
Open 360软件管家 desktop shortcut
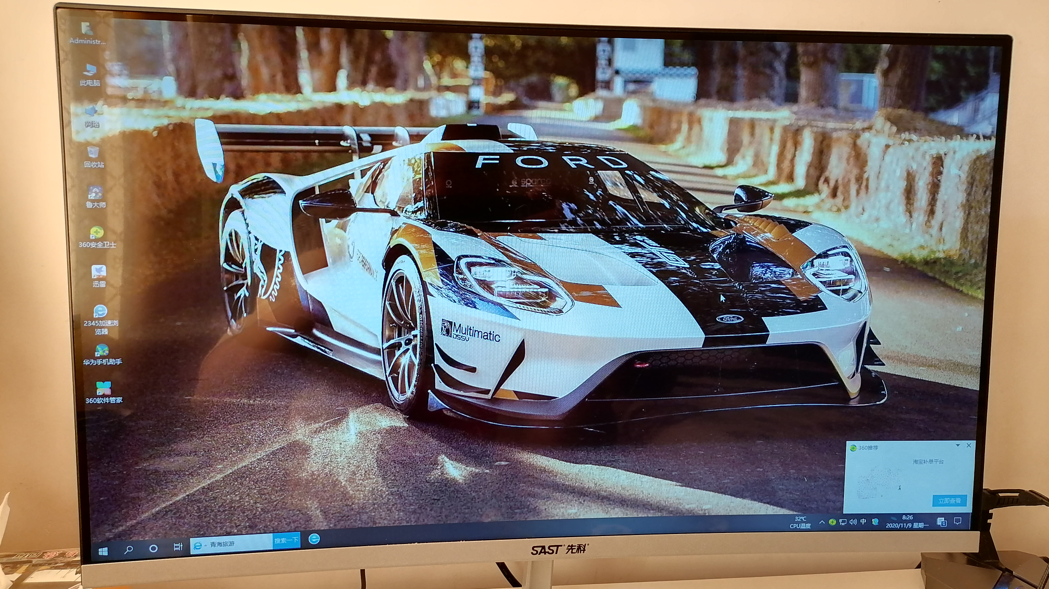click(x=103, y=388)
